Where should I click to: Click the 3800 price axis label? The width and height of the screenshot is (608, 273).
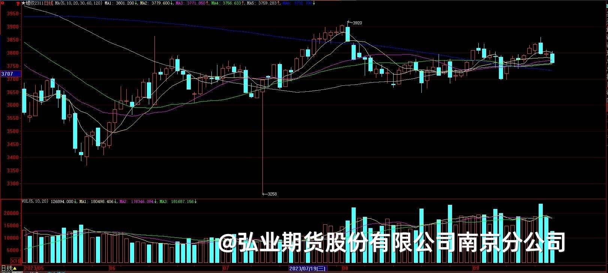click(x=12, y=53)
